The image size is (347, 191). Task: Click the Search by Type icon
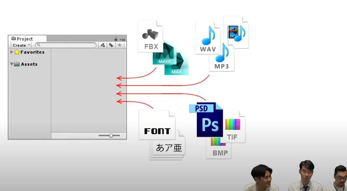coord(103,45)
